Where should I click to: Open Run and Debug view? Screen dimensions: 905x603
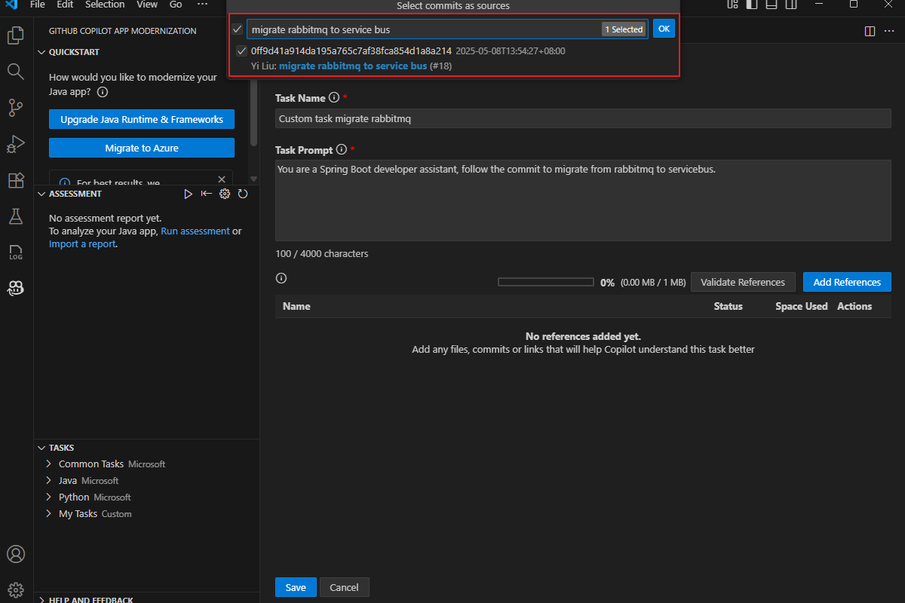click(x=16, y=144)
